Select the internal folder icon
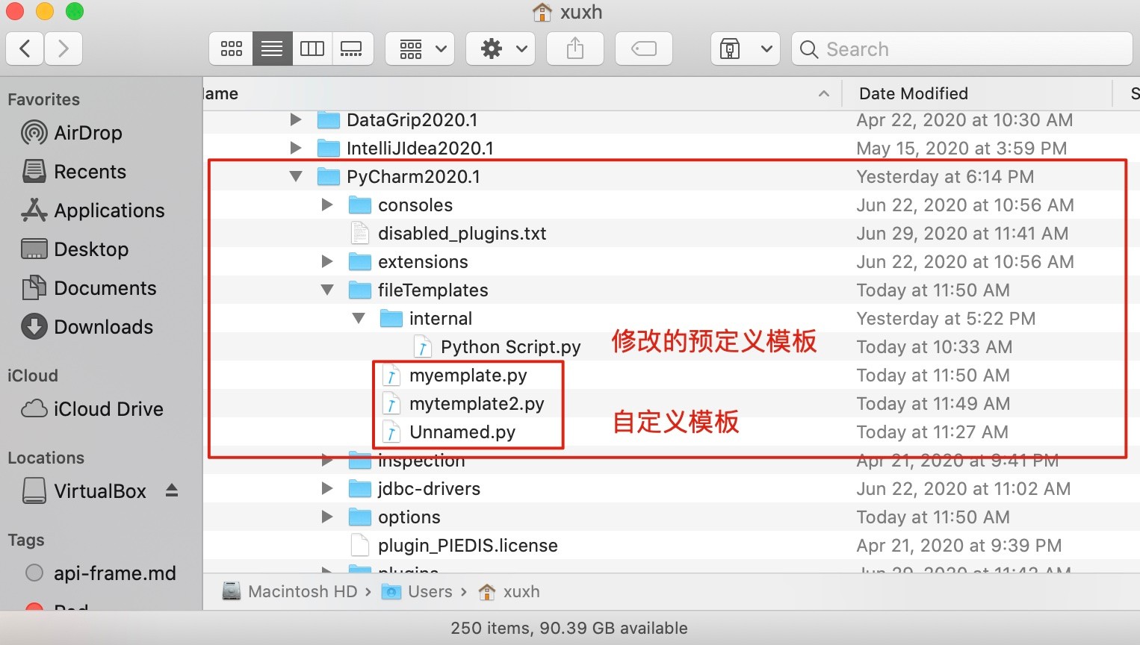This screenshot has height=645, width=1140. (391, 318)
